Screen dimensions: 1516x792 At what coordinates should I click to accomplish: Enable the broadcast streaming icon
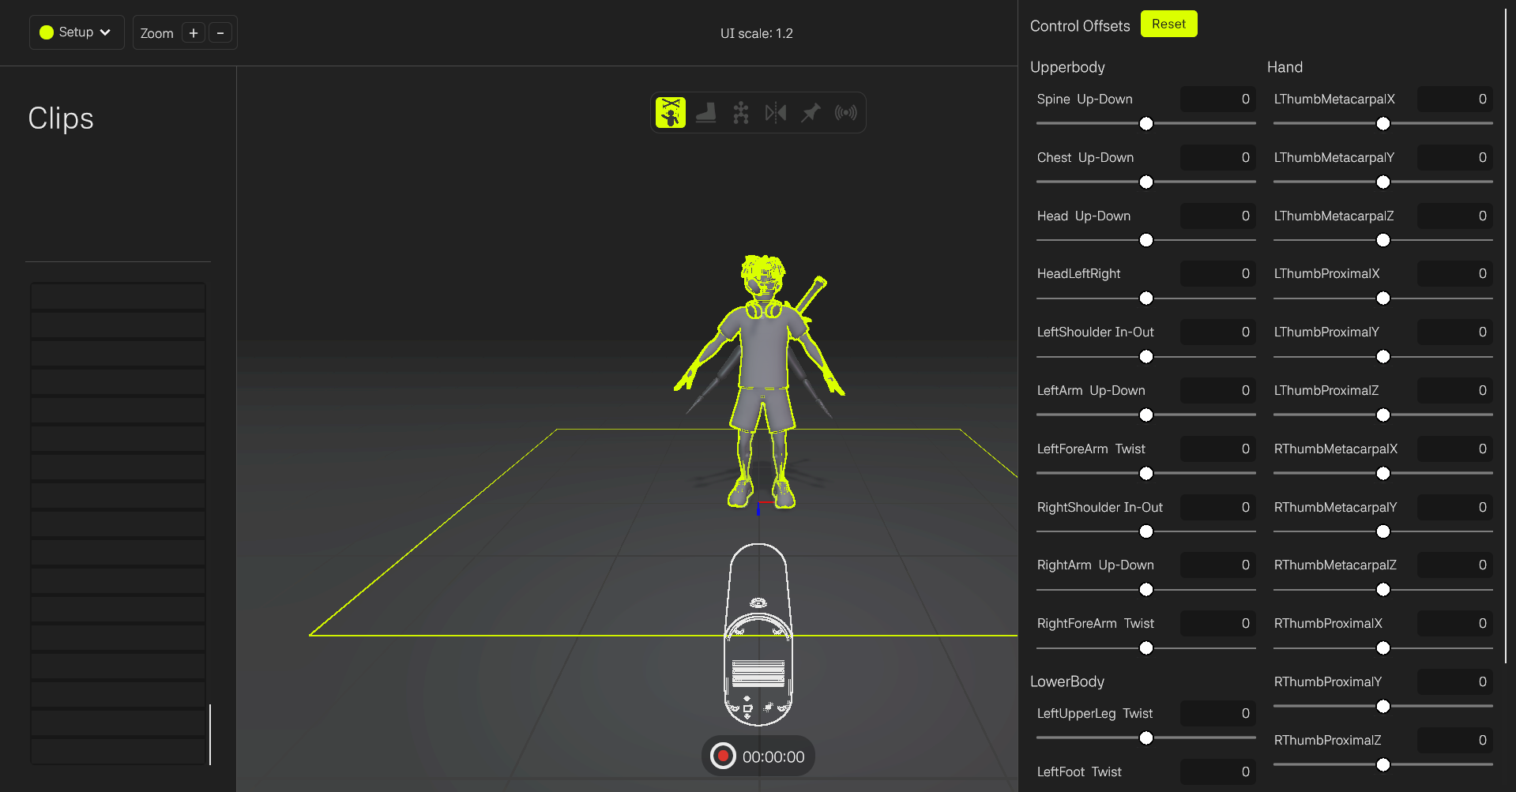(x=845, y=113)
